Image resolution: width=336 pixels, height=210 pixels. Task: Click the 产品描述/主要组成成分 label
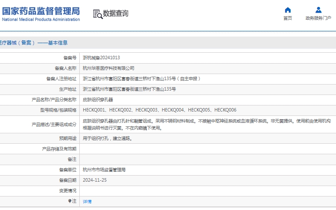pos(54,125)
